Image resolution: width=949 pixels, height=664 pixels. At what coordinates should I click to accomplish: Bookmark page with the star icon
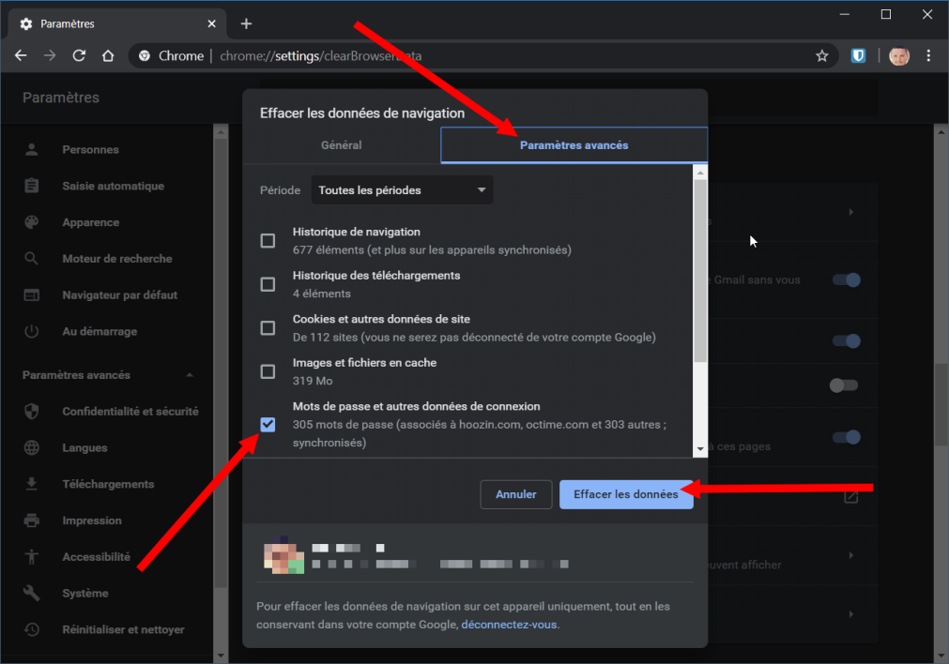tap(822, 55)
